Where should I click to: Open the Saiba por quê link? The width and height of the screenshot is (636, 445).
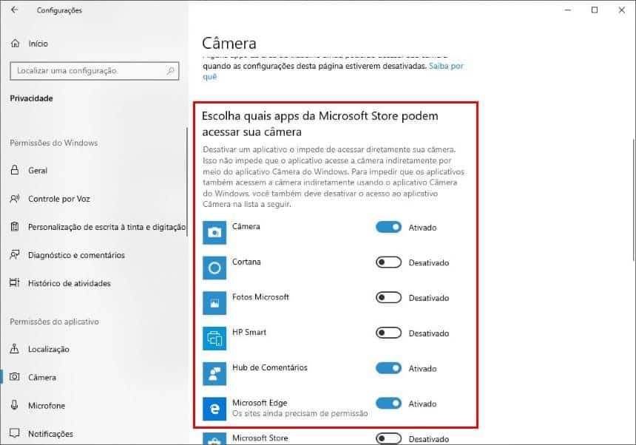tap(446, 66)
